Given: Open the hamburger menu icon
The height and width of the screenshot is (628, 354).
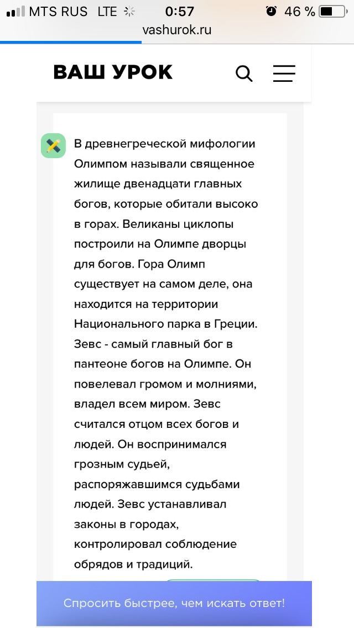Looking at the screenshot, I should coord(284,74).
